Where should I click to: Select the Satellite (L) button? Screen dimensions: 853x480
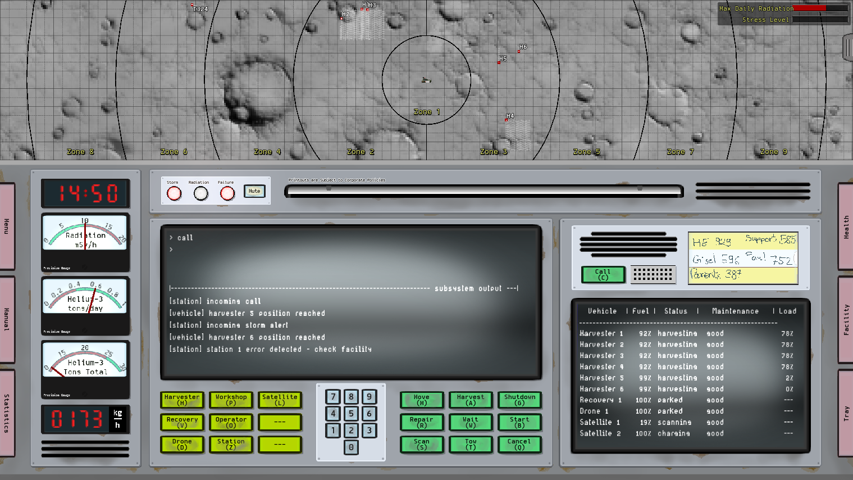coord(280,400)
